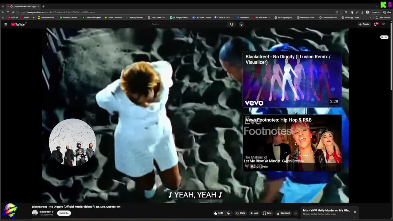Click Mix - YNW Melly Murder title

point(327,211)
